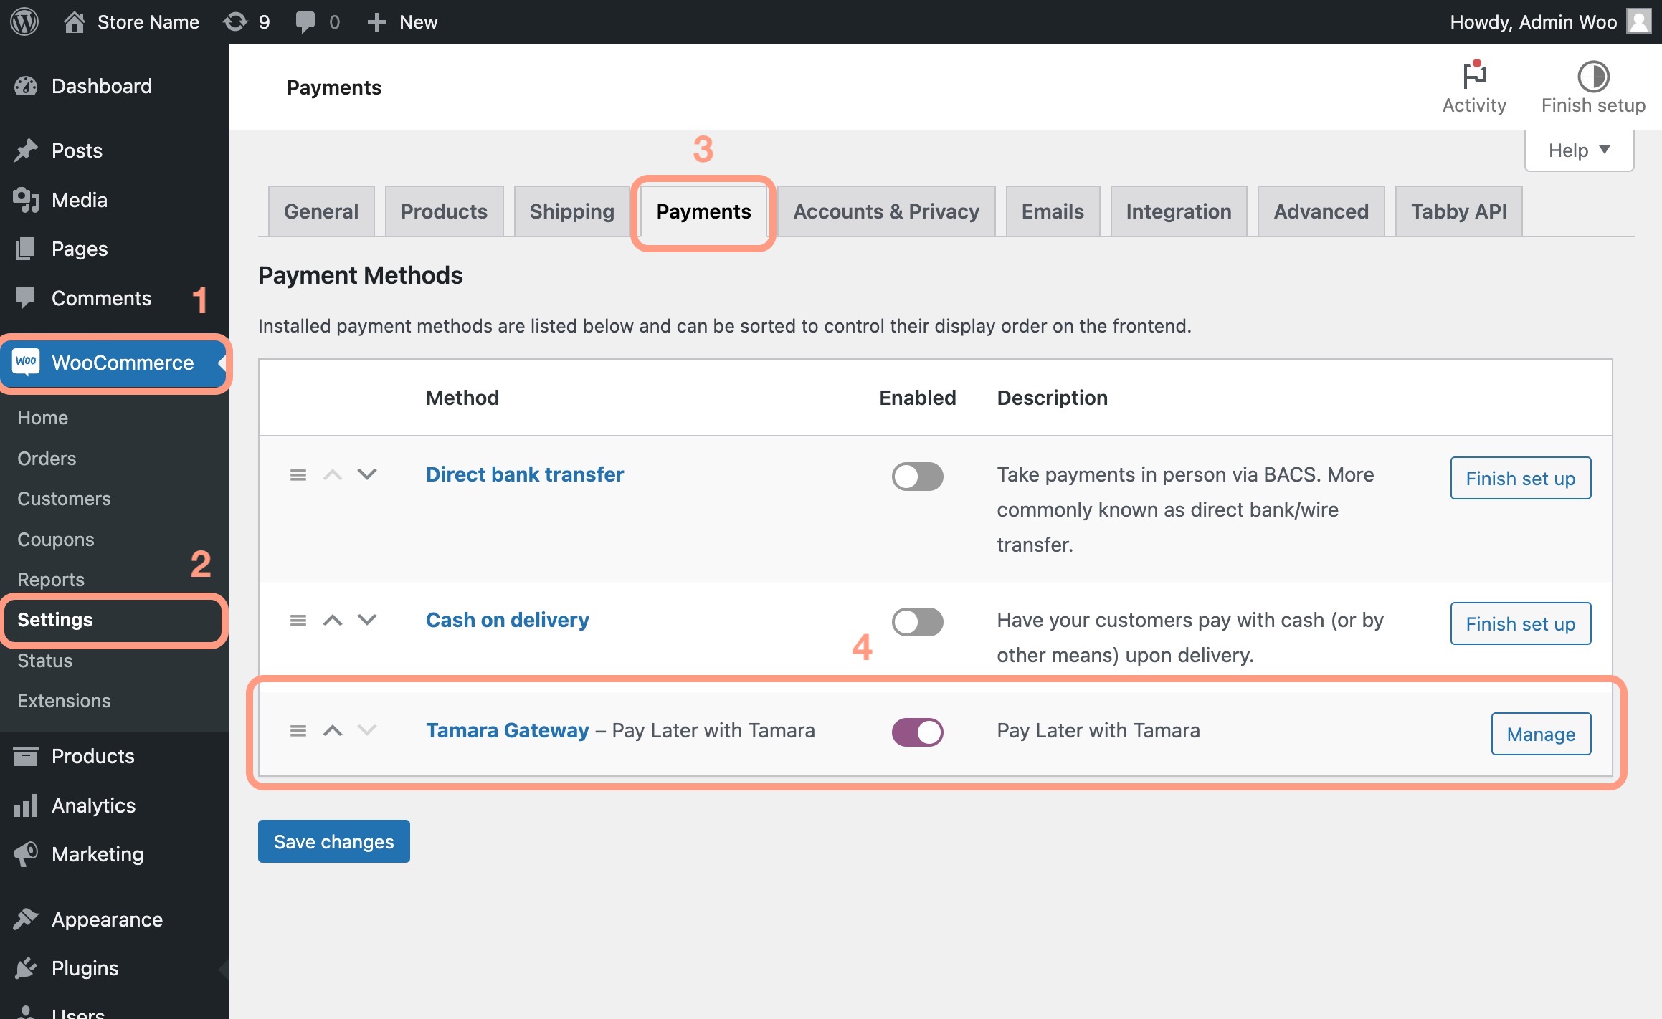The image size is (1662, 1019).
Task: Enable the Direct bank transfer toggle
Action: coord(917,477)
